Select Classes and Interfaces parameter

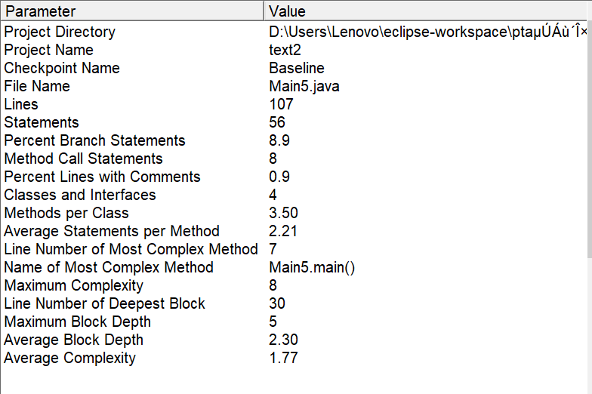(x=80, y=195)
